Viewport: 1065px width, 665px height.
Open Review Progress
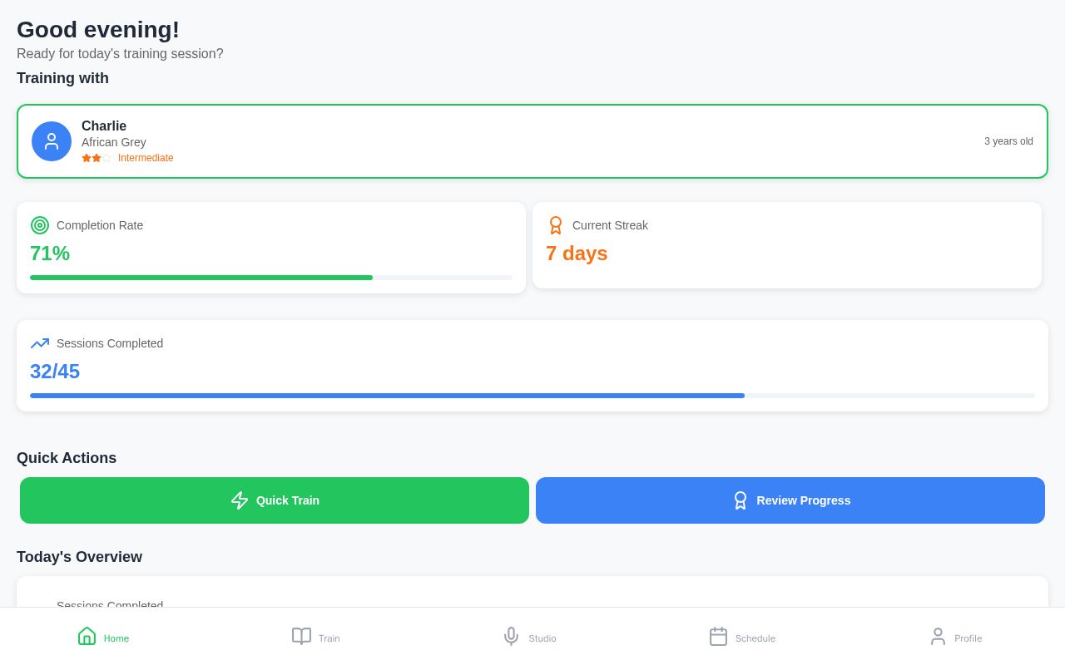coord(790,500)
